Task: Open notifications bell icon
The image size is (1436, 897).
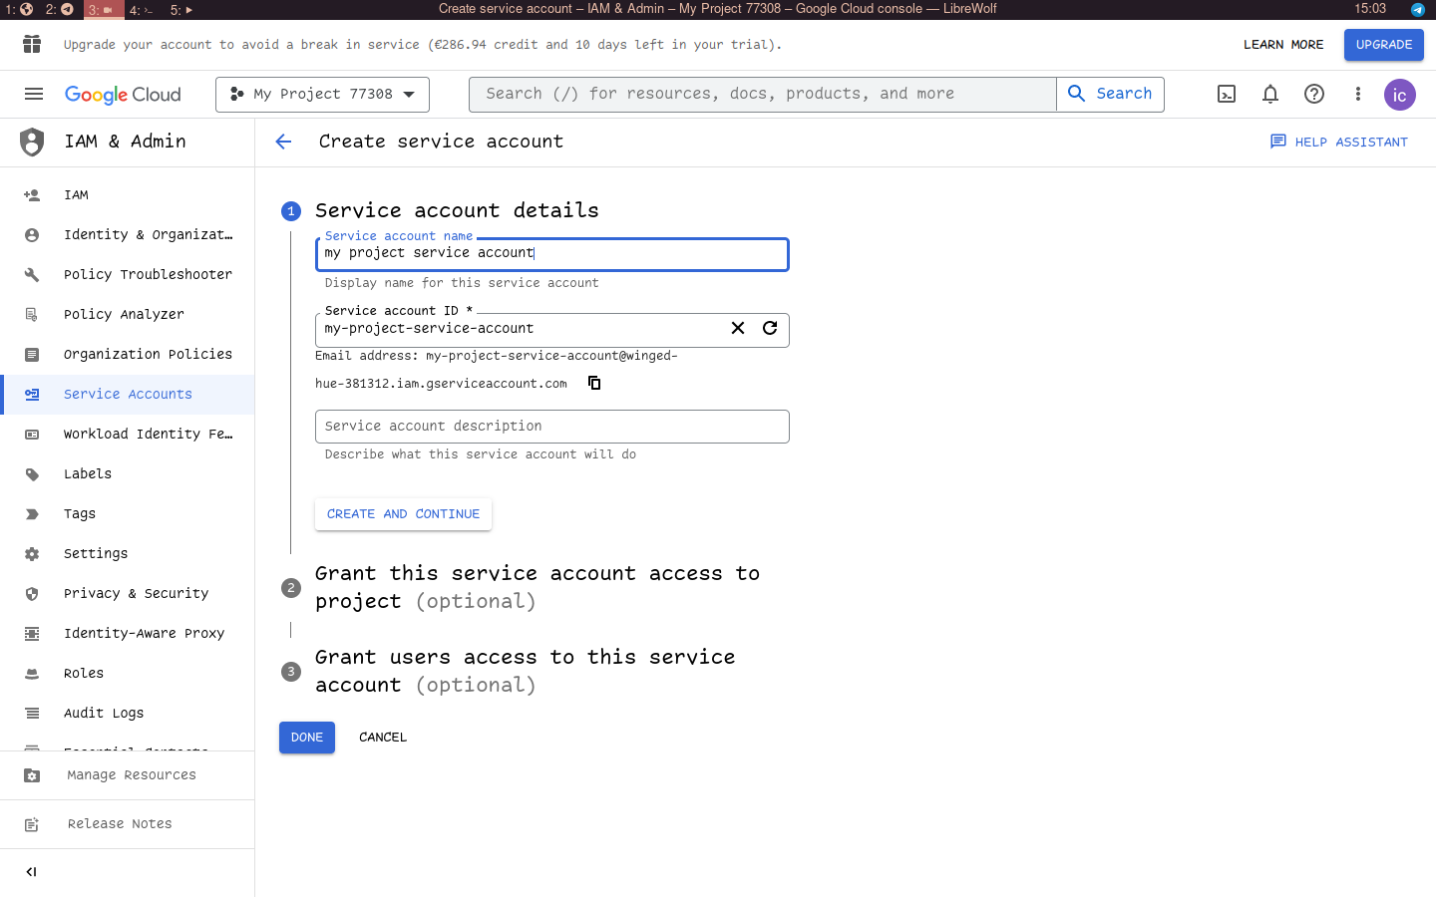Action: tap(1269, 94)
